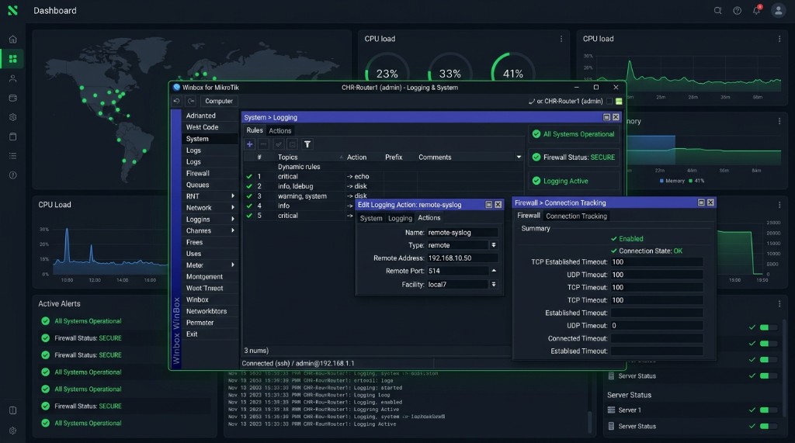Switch to the Rules tab in Logging
The width and height of the screenshot is (795, 443).
coord(255,130)
